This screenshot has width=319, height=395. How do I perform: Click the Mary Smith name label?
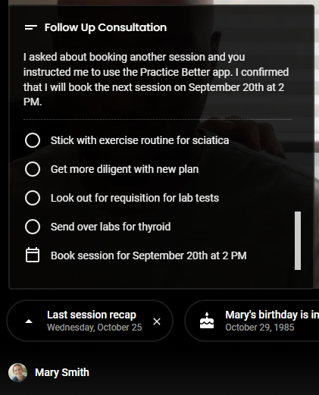(x=62, y=372)
